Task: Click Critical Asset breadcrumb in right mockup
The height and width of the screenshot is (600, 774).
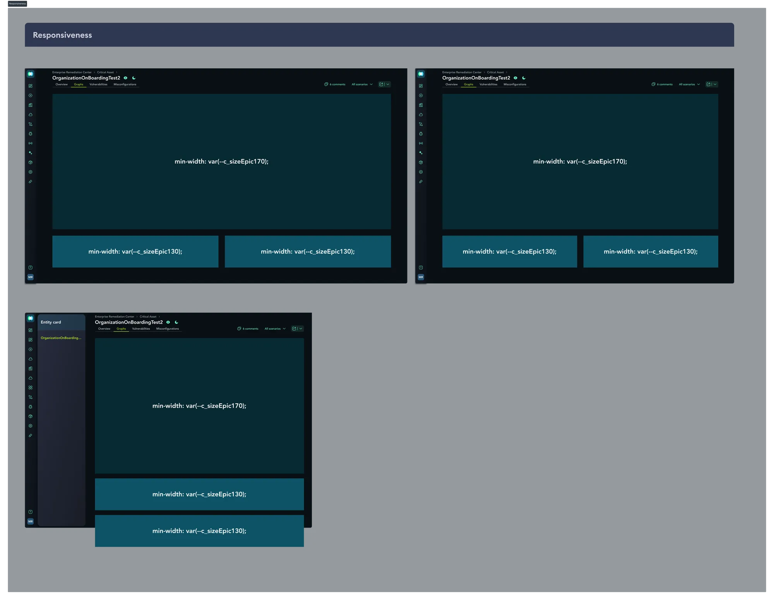Action: coord(495,72)
